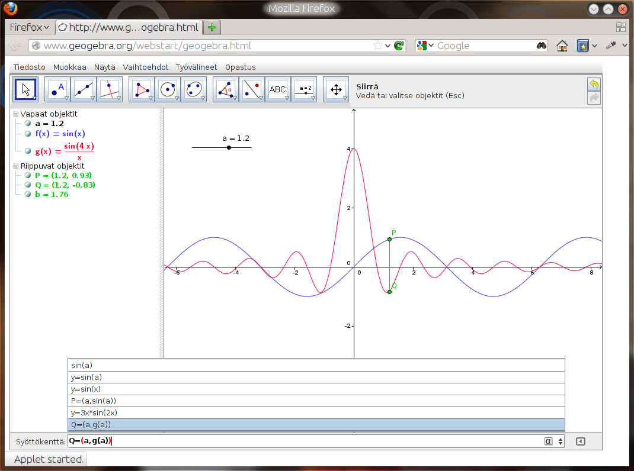Click the Applet started status text
Image resolution: width=634 pixels, height=471 pixels.
click(49, 459)
